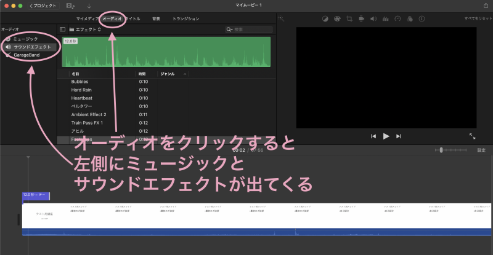This screenshot has height=255, width=493.
Task: Enter fullscreen playback with arrows icon
Action: (472, 136)
